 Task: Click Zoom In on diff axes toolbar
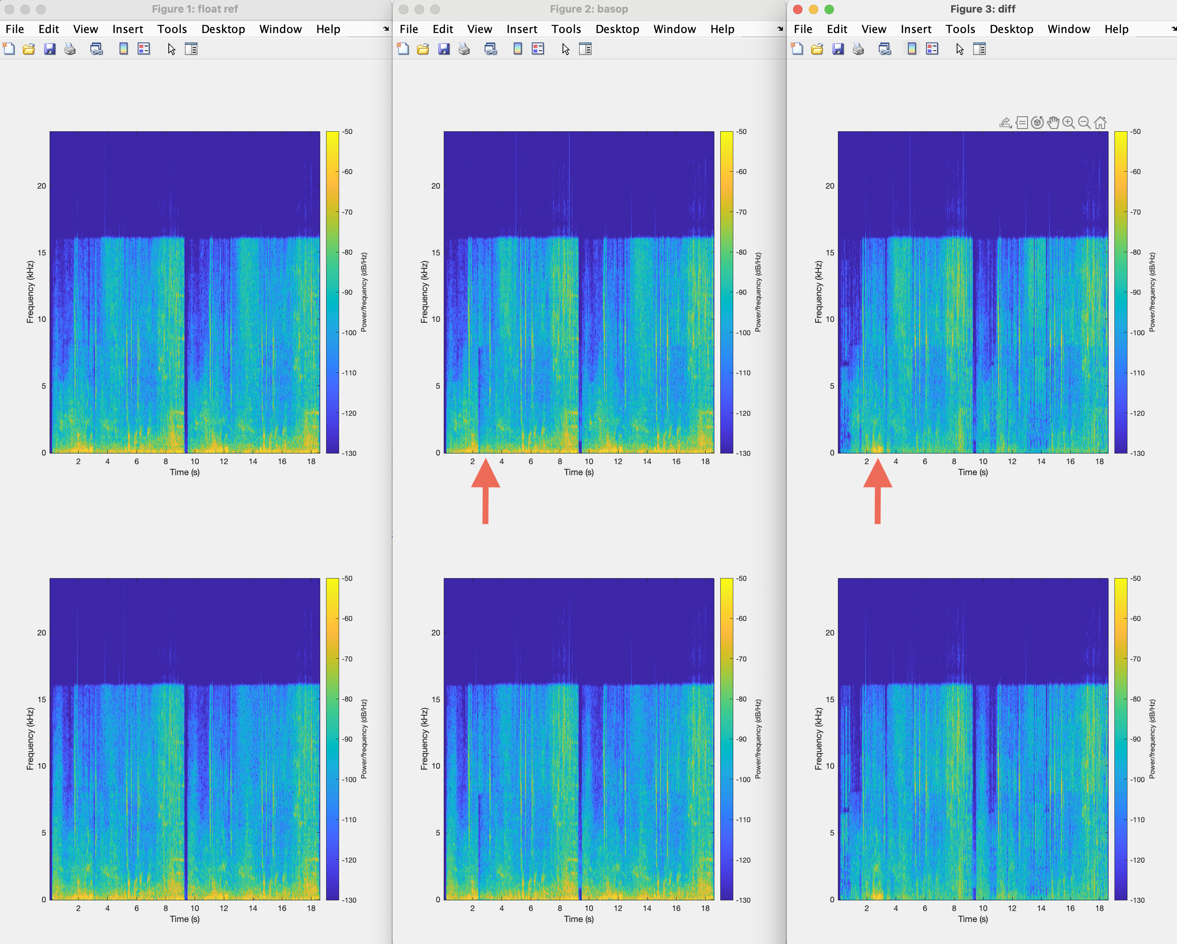click(1068, 123)
